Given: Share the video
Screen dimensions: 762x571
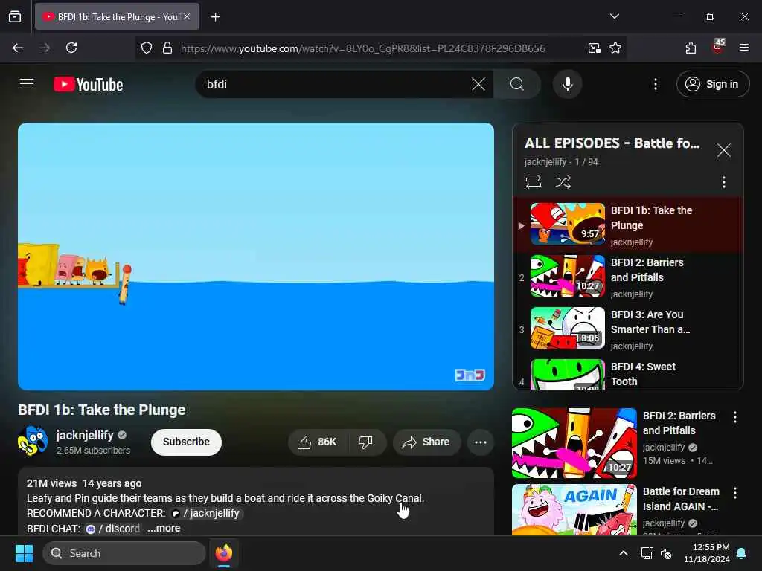Looking at the screenshot, I should 426,442.
